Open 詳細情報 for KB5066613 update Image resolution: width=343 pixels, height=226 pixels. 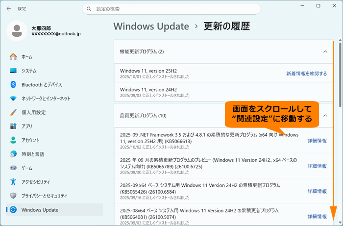click(317, 141)
